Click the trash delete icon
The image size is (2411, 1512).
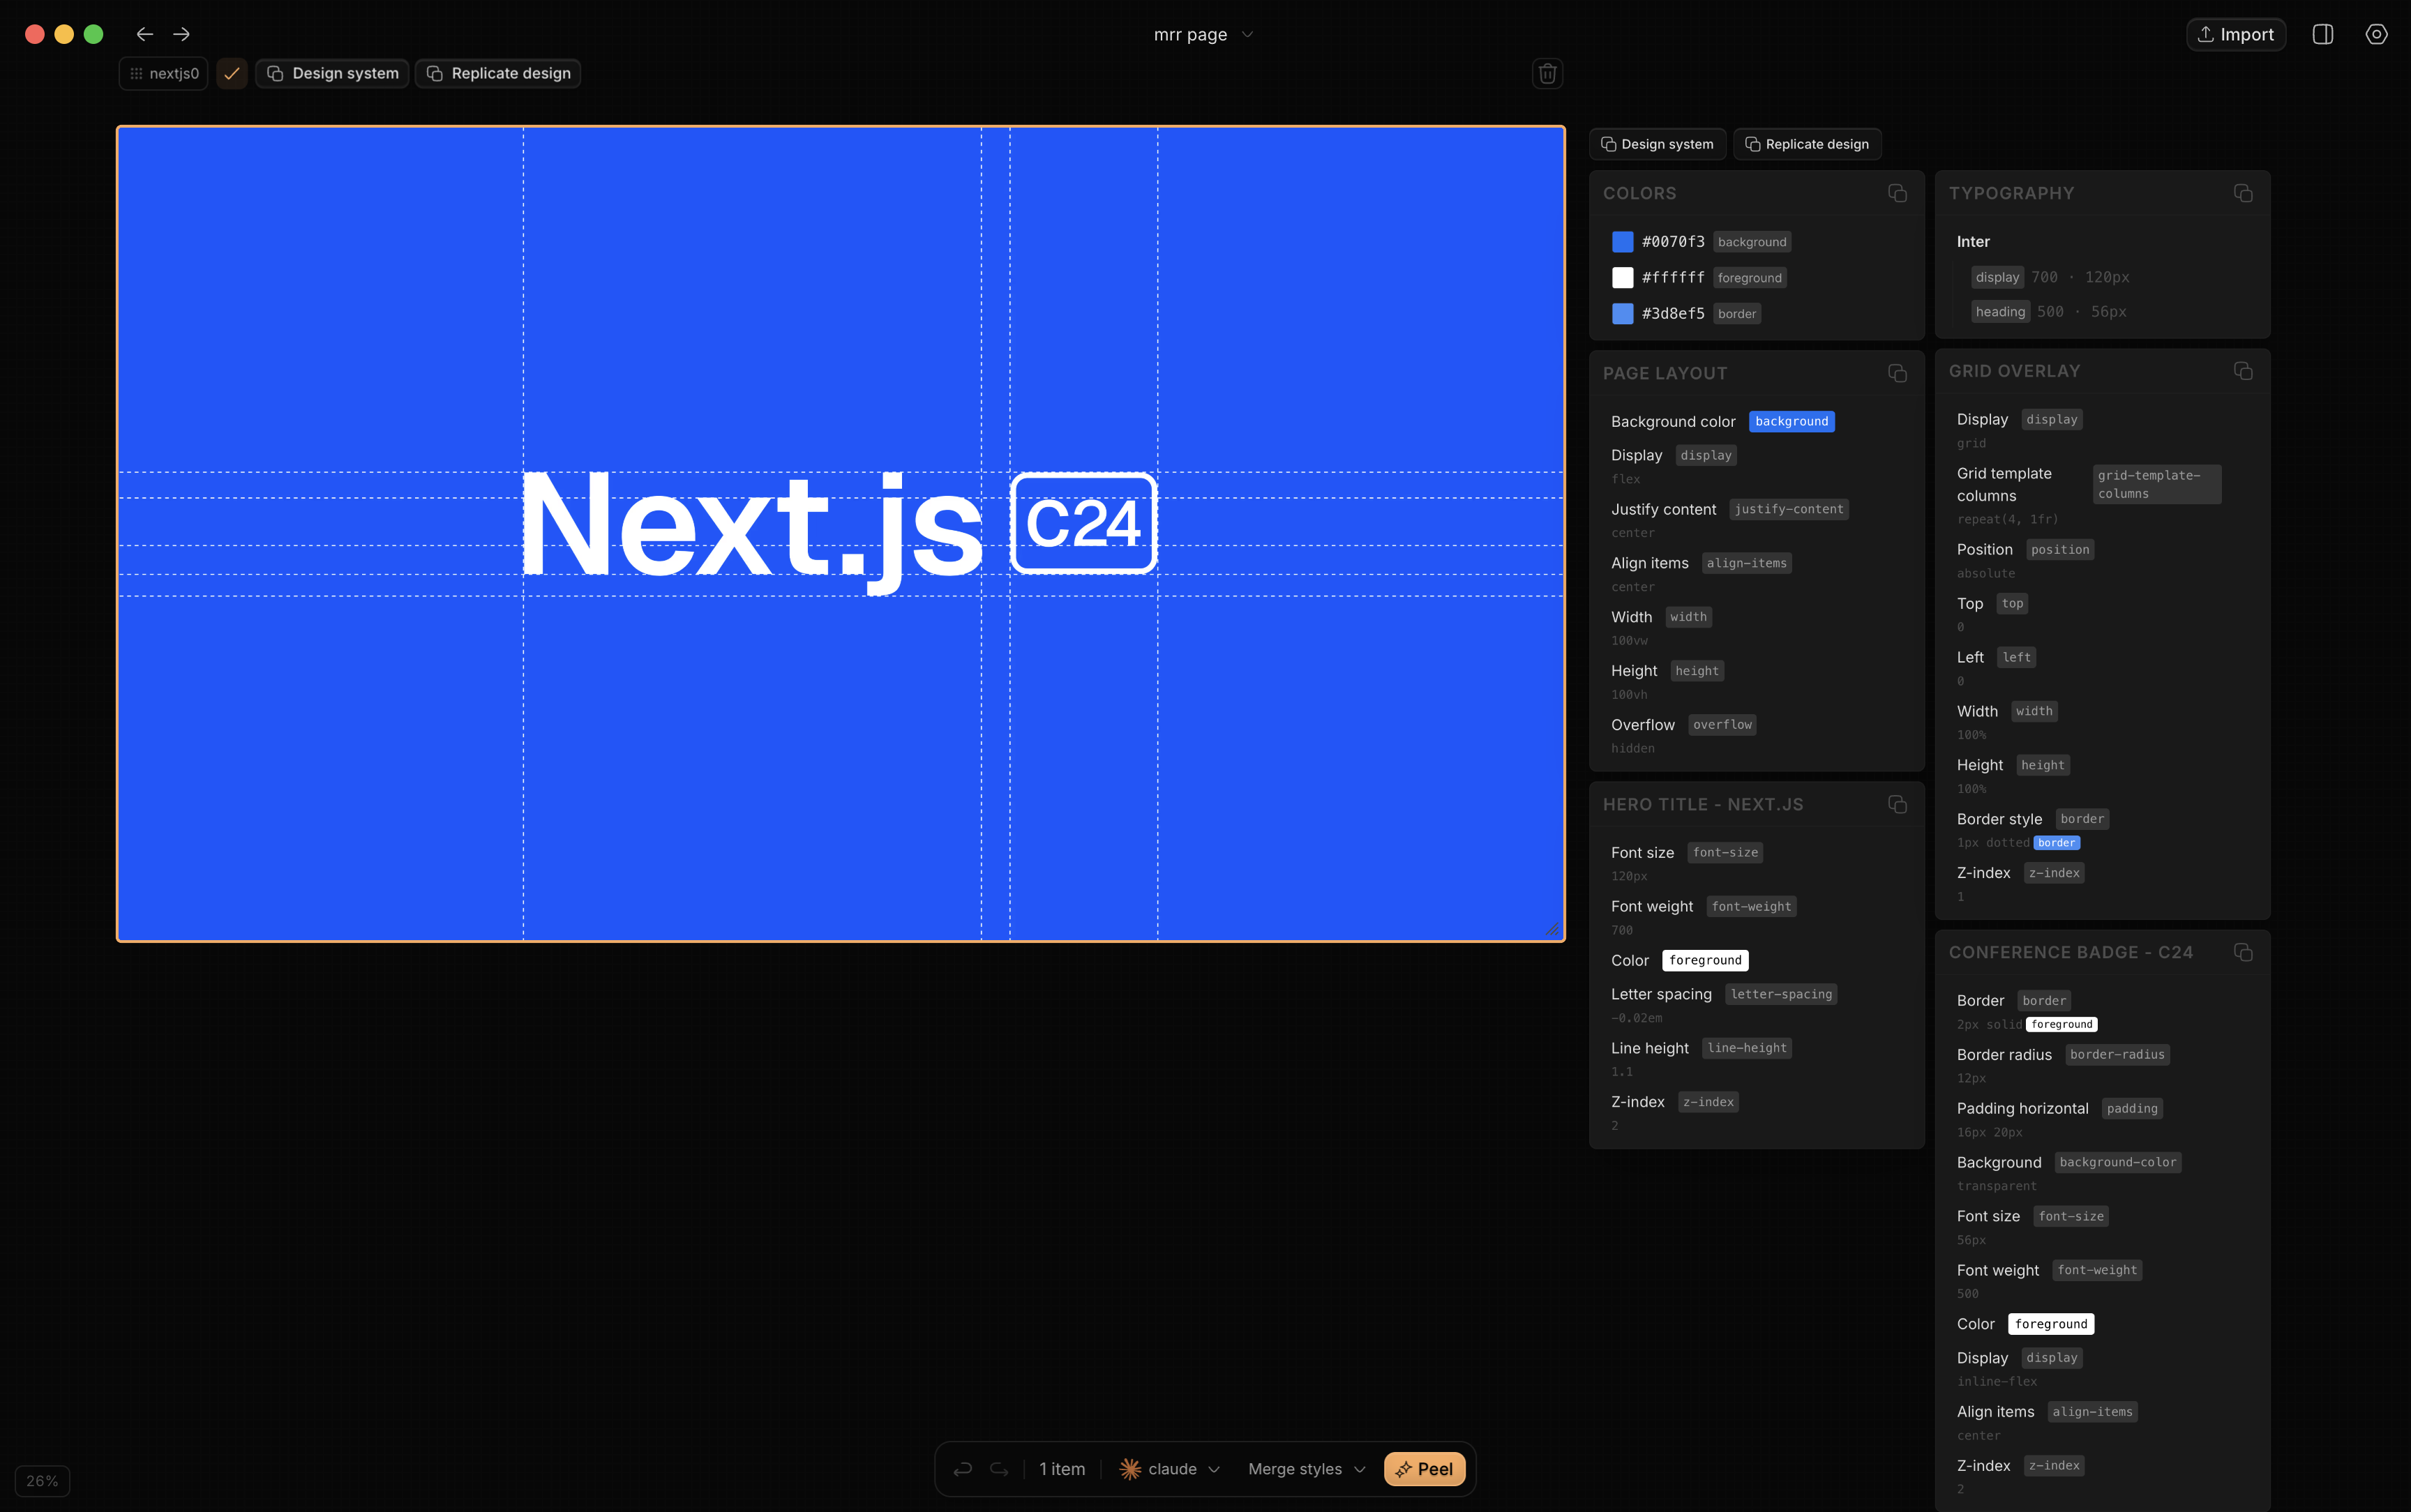pyautogui.click(x=1547, y=73)
